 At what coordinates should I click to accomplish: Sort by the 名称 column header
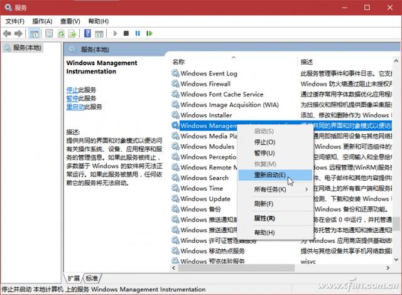point(178,62)
